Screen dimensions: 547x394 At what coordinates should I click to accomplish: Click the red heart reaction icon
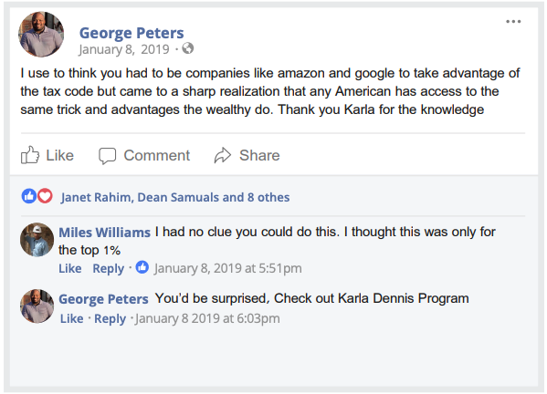click(x=45, y=196)
